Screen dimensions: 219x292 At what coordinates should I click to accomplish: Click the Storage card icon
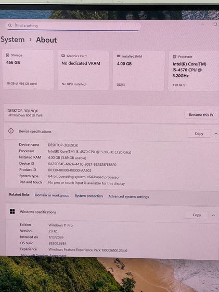(x=8, y=55)
